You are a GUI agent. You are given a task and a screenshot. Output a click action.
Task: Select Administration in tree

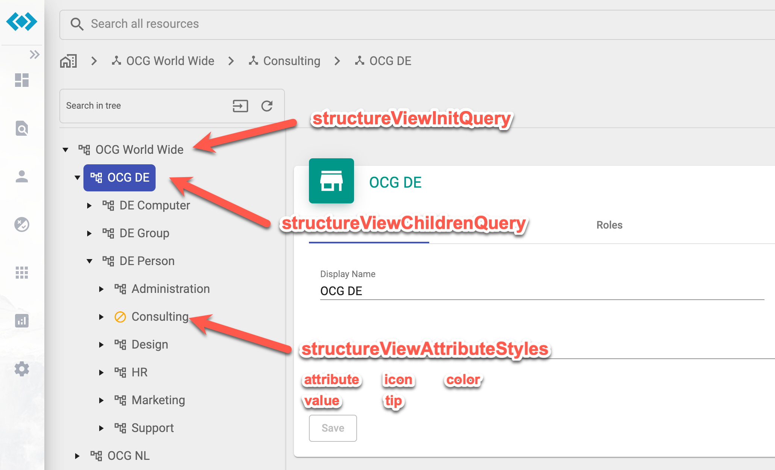coord(171,289)
